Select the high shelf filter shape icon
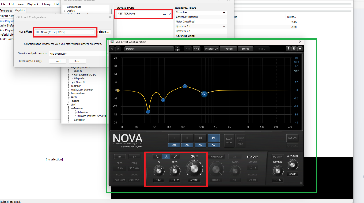Screen dimensions: 364x203 pyautogui.click(x=175, y=156)
